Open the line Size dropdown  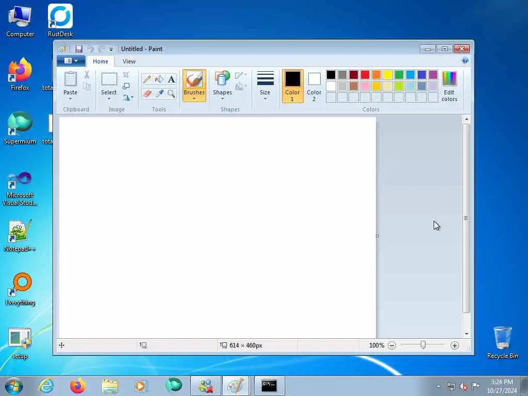coord(266,86)
